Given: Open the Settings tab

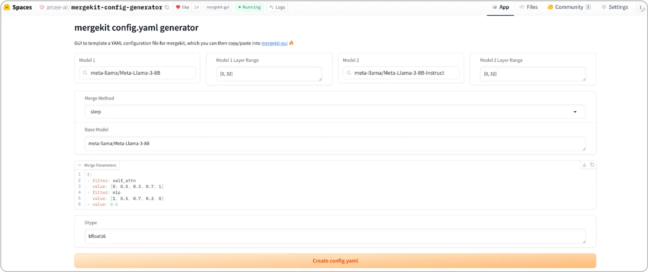Looking at the screenshot, I should point(615,7).
